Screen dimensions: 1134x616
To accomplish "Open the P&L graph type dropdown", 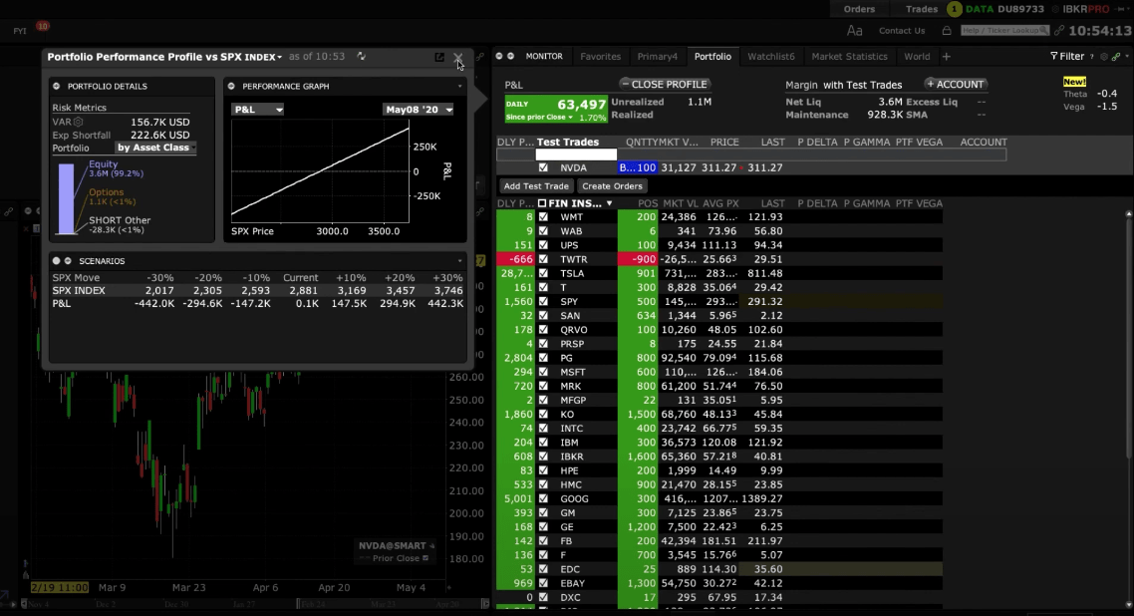I will [x=257, y=110].
